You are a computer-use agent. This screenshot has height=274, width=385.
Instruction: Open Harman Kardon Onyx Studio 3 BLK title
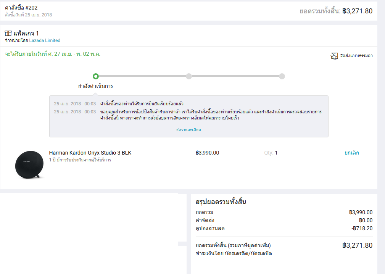90,153
